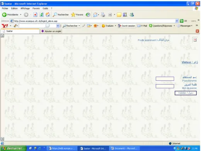Open the Yahoo search box dropdown arrow

58,26
